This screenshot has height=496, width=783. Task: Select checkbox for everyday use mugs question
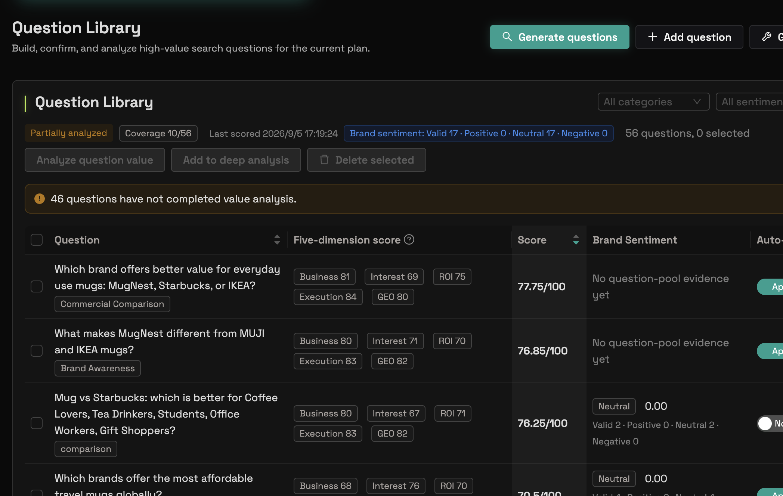pyautogui.click(x=37, y=286)
